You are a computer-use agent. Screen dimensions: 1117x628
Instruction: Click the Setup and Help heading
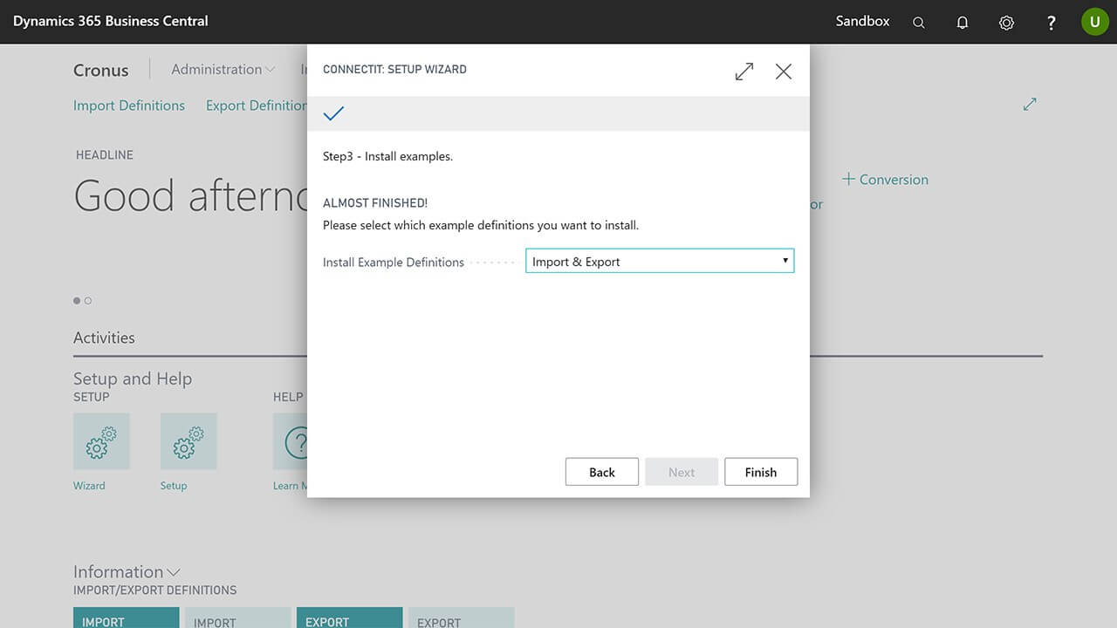pyautogui.click(x=133, y=379)
